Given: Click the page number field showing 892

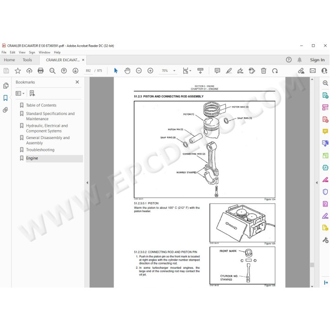Looking at the screenshot, I should point(88,71).
